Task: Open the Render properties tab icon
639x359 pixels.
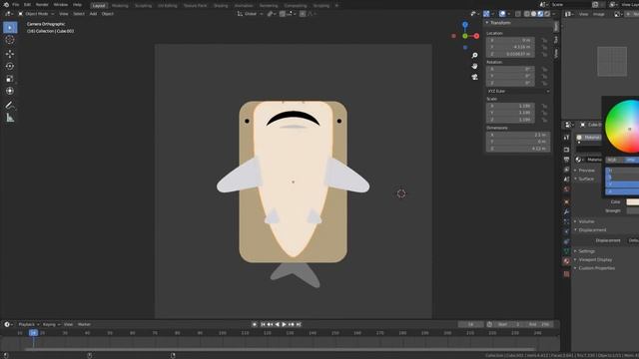Action: click(566, 150)
